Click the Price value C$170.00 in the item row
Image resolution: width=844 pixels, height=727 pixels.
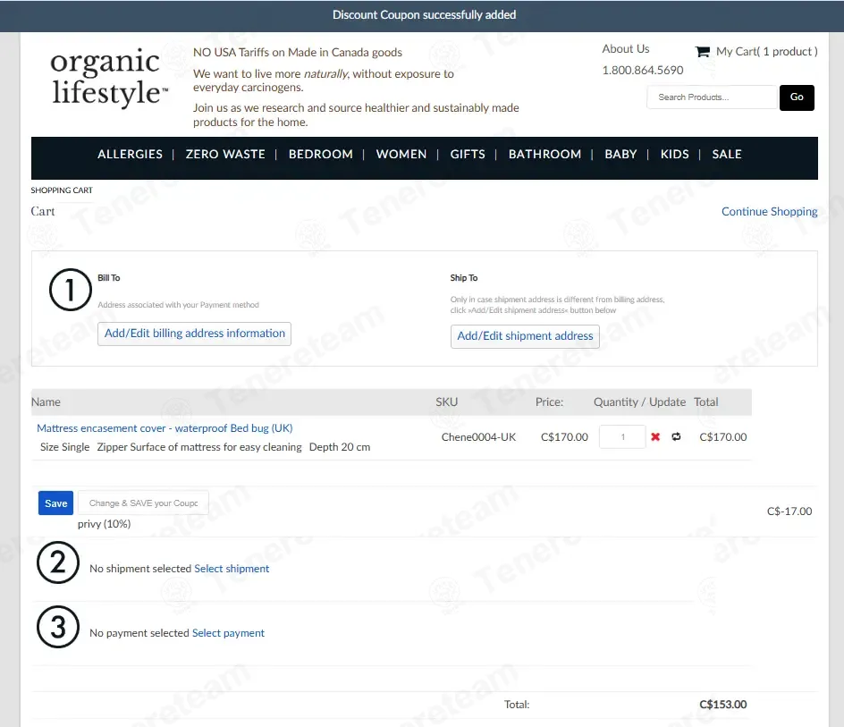(564, 437)
